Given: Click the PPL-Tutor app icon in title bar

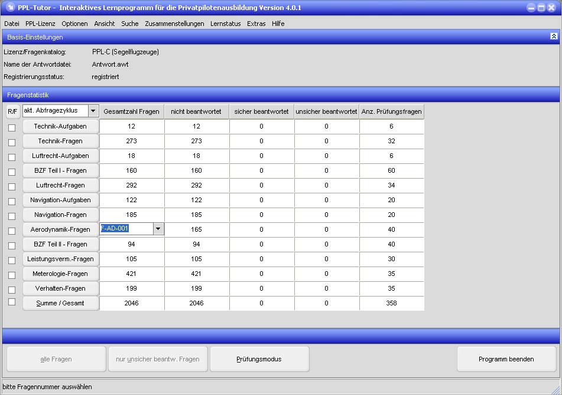Looking at the screenshot, I should [11, 7].
